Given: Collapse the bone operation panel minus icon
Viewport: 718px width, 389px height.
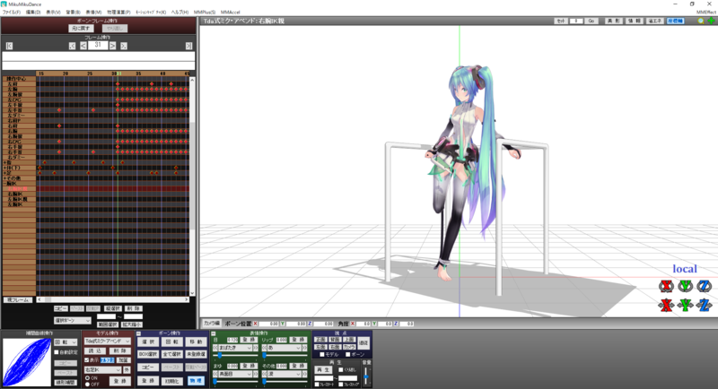Looking at the screenshot, I should tap(139, 333).
